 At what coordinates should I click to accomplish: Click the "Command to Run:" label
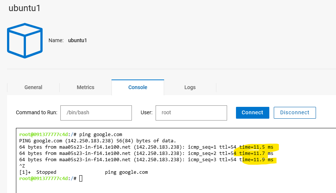tap(36, 113)
